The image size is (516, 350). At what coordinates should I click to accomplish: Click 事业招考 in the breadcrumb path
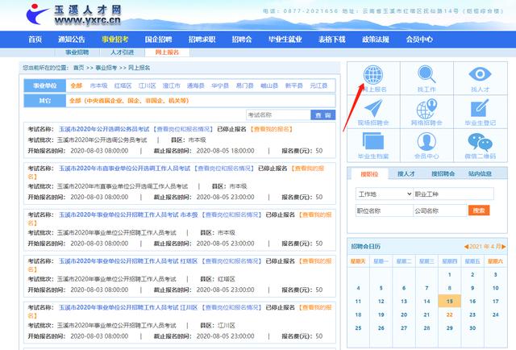click(x=106, y=68)
